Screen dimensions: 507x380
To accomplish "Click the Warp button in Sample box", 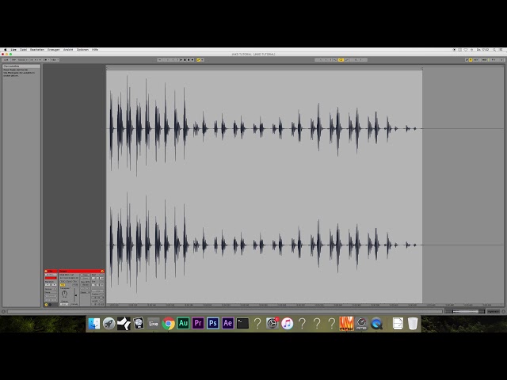I will tap(85, 275).
